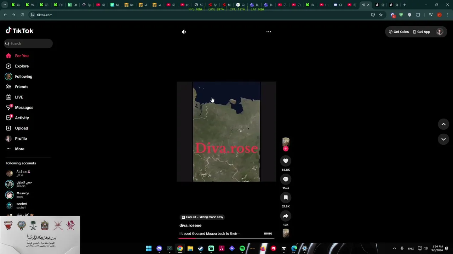Viewport: 453px width, 254px height.
Task: Click the CapCut Editing made easy tag
Action: click(202, 217)
